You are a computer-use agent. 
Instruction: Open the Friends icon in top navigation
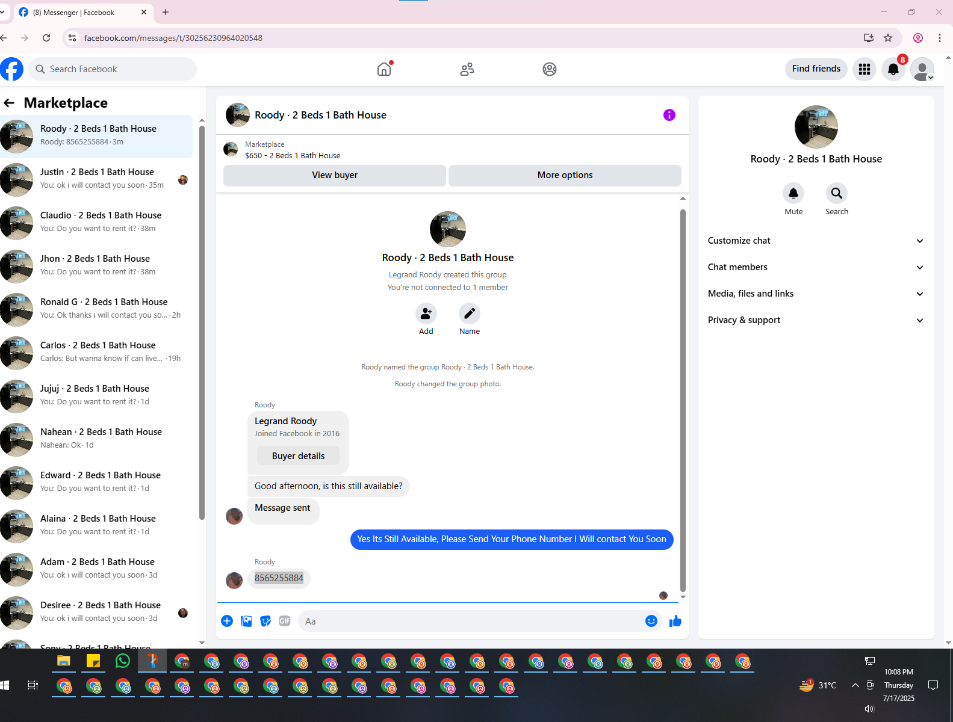[467, 69]
